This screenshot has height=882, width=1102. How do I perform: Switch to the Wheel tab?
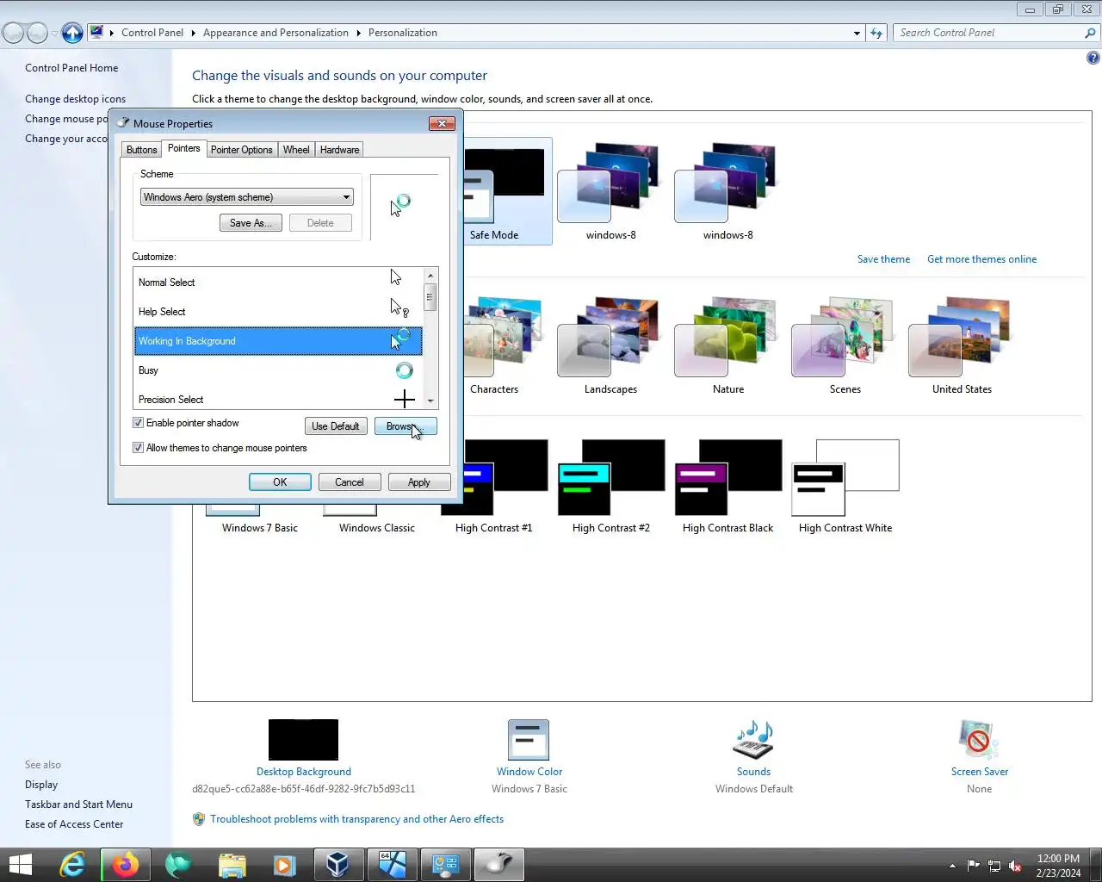(x=296, y=150)
